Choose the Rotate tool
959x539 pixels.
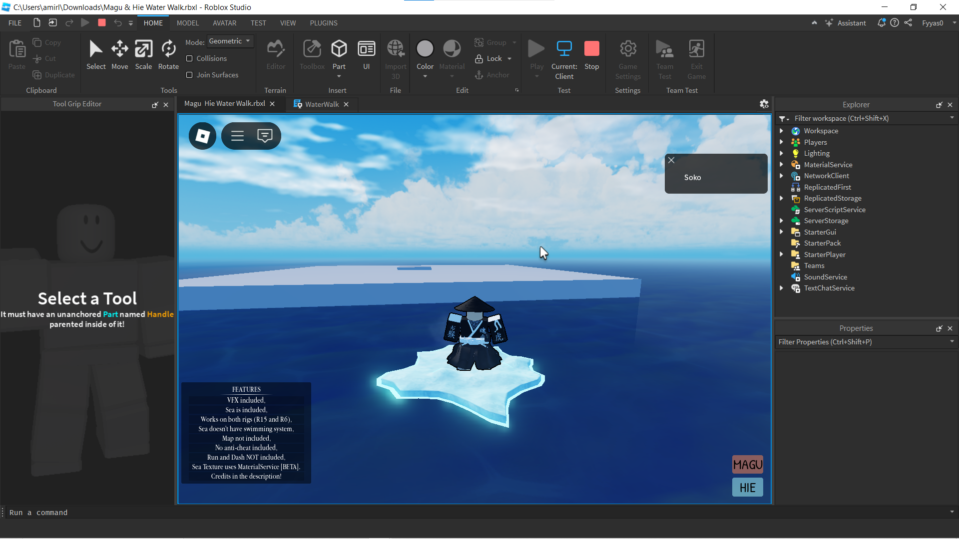pyautogui.click(x=168, y=54)
